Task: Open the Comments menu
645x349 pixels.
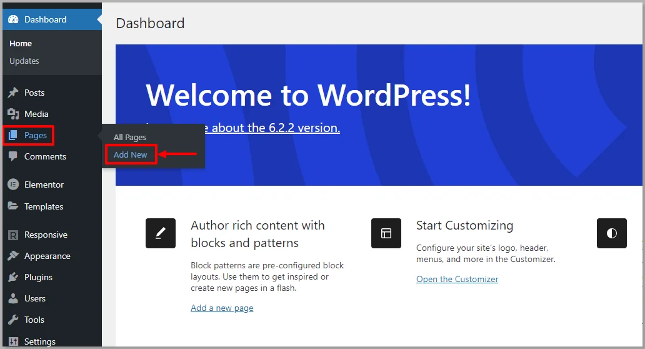Action: tap(45, 156)
